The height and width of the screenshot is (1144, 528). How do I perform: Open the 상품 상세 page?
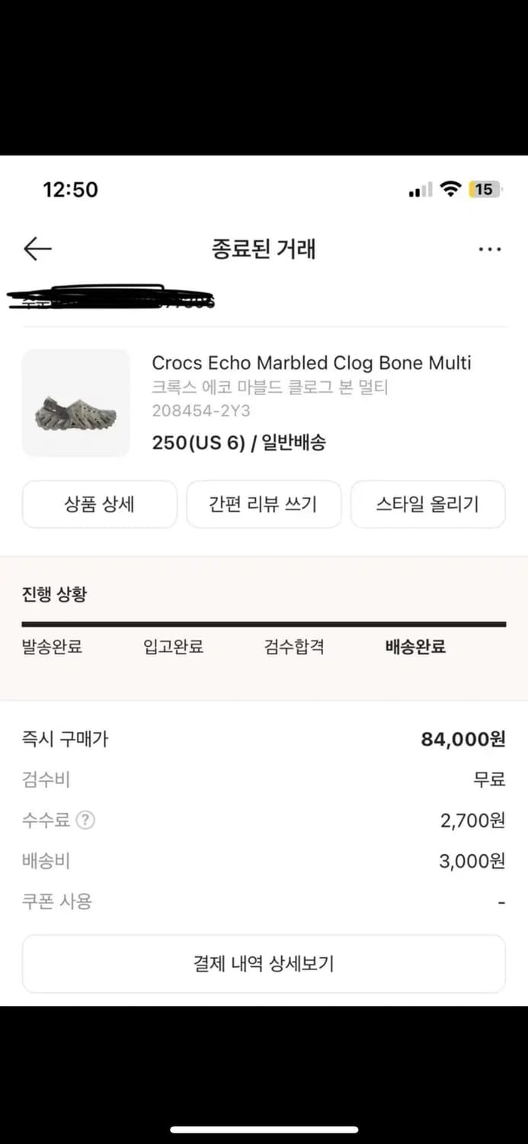click(x=99, y=504)
